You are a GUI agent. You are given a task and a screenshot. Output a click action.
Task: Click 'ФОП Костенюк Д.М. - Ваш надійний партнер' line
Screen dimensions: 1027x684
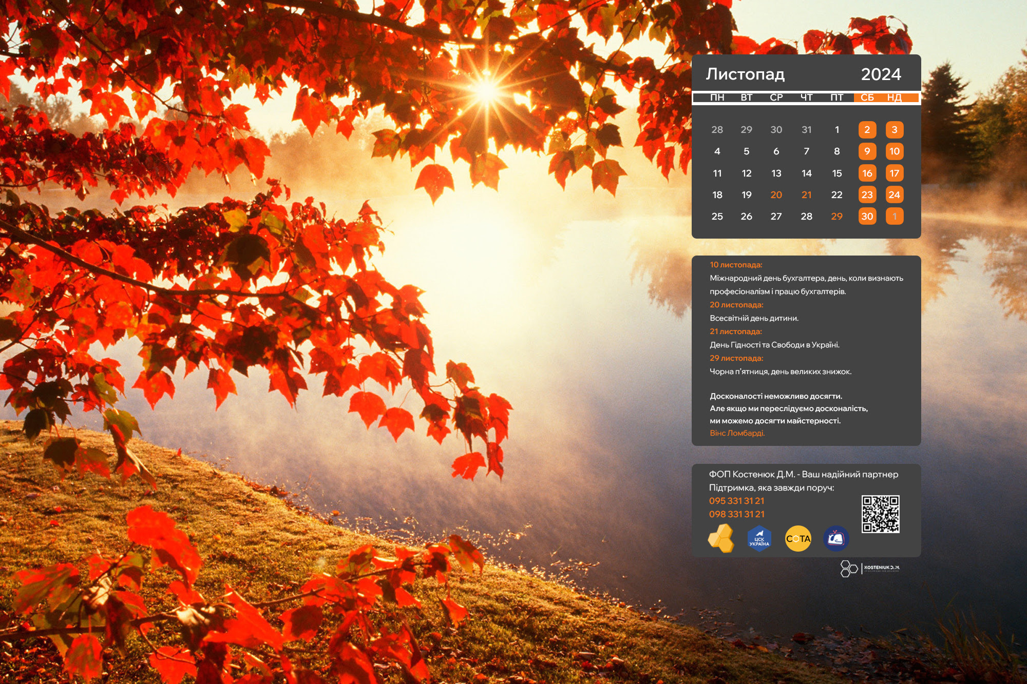click(x=804, y=474)
